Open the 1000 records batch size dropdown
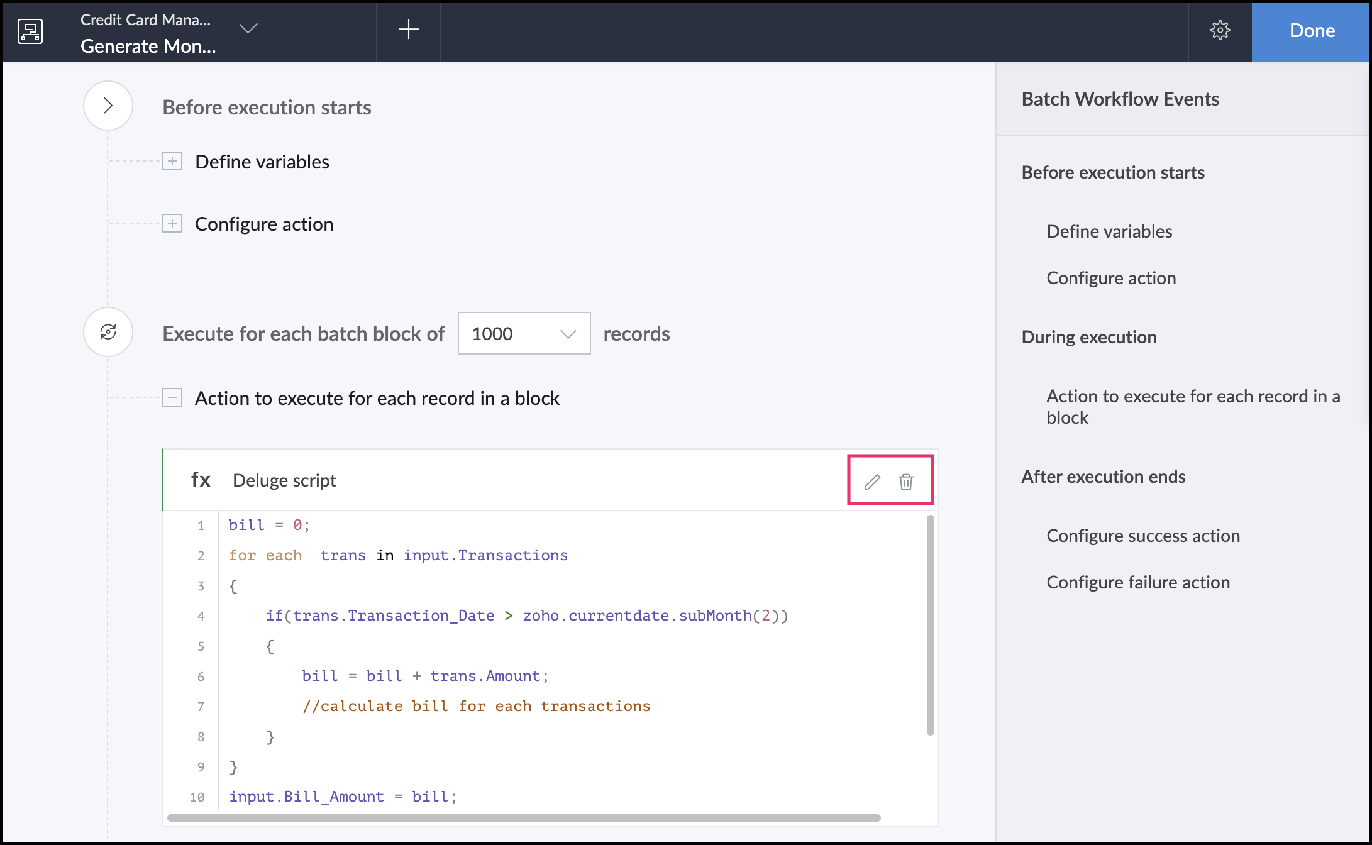 (524, 333)
